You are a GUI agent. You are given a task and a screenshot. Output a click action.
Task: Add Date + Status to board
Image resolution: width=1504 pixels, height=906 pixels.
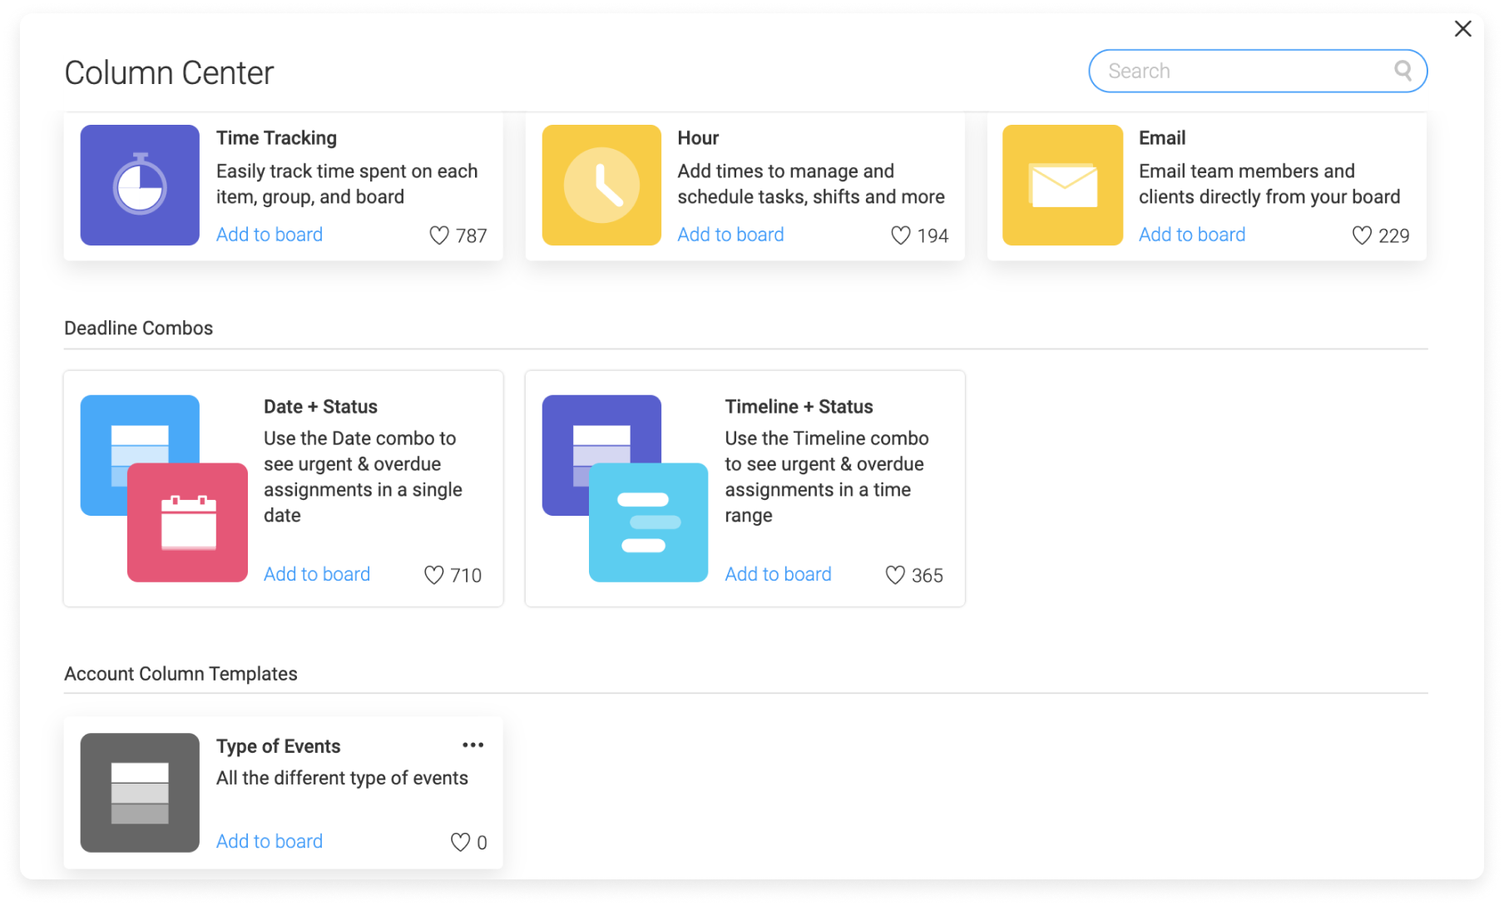tap(317, 574)
